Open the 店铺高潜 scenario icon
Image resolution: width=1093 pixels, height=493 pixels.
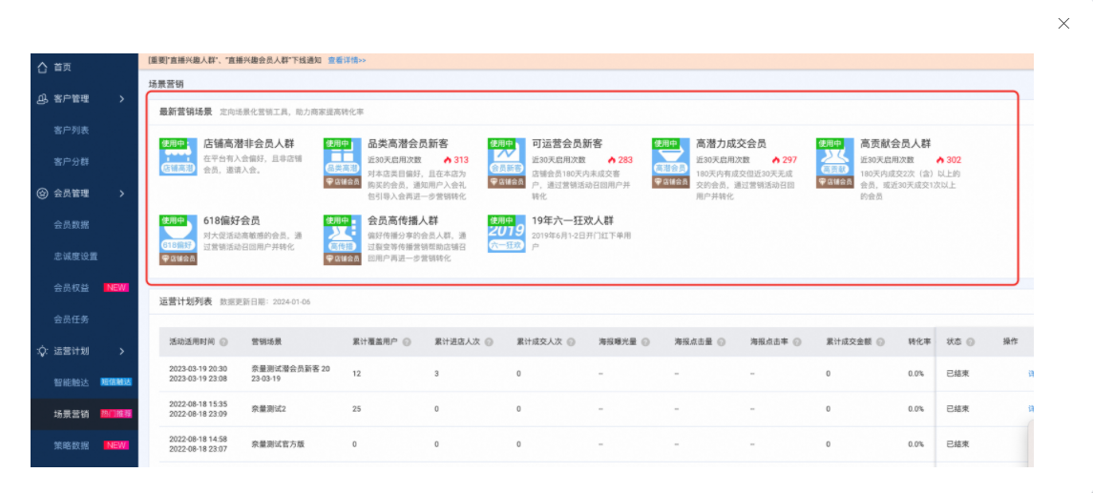coord(178,156)
